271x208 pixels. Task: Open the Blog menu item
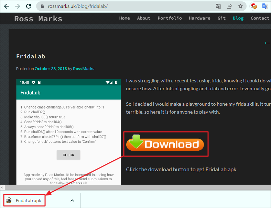238,18
